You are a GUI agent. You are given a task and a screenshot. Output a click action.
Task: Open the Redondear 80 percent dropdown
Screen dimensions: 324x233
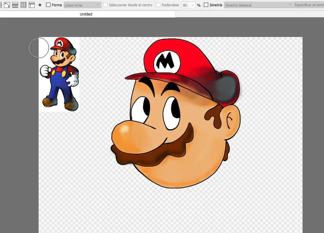click(x=188, y=5)
